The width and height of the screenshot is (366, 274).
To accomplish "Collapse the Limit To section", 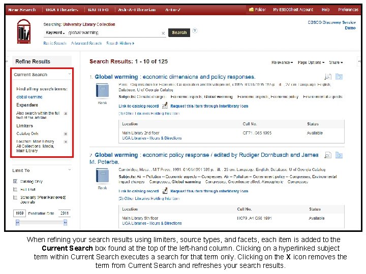I will tap(69, 169).
